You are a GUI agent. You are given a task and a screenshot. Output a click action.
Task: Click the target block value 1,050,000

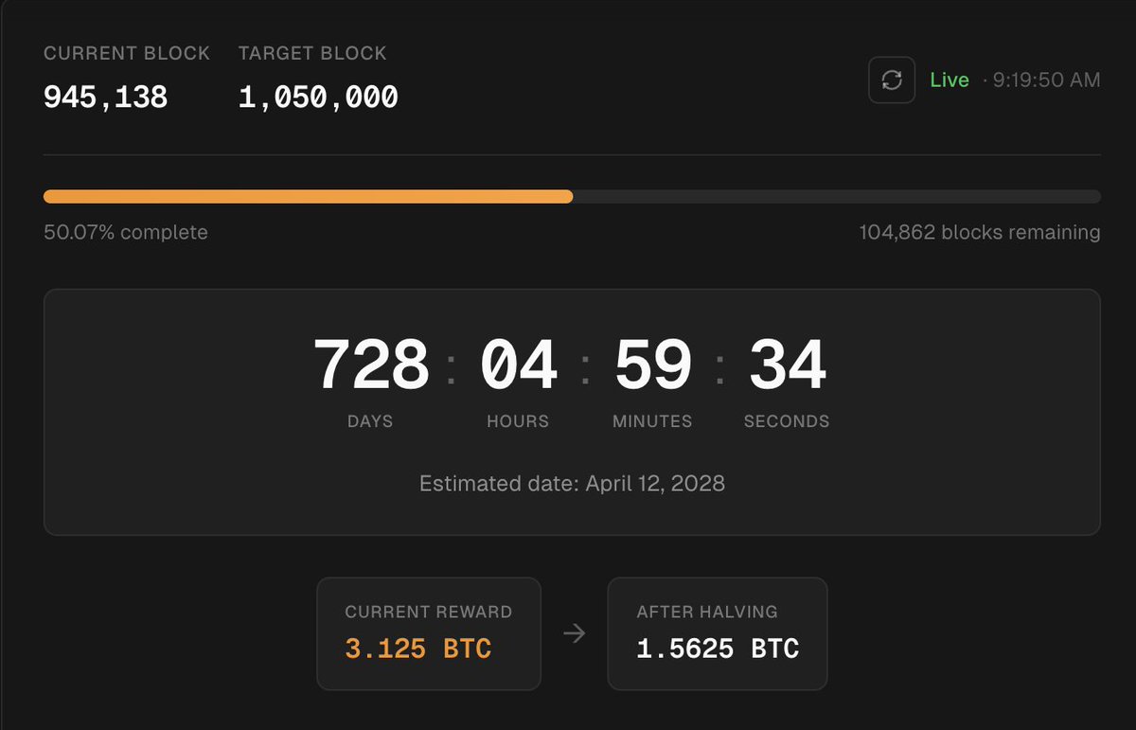pos(318,97)
